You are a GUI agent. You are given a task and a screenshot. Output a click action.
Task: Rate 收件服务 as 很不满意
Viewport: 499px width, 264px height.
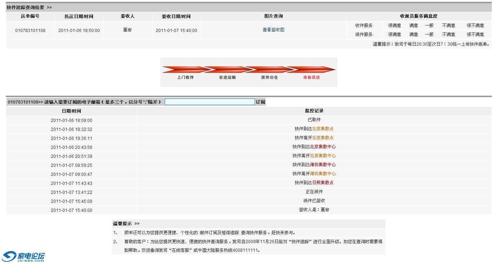click(x=475, y=26)
